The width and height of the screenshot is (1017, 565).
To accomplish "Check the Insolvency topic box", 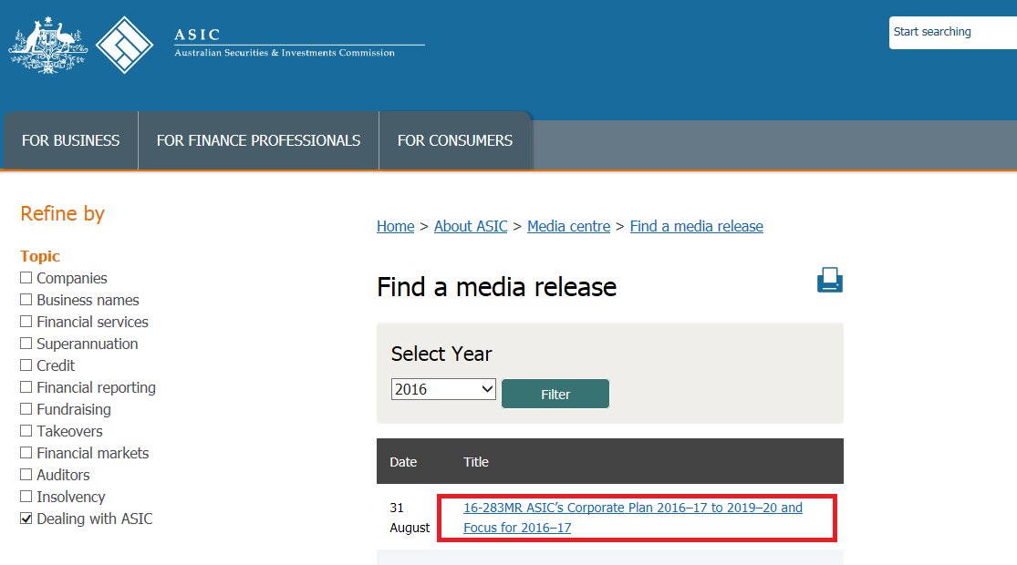I will [x=26, y=497].
